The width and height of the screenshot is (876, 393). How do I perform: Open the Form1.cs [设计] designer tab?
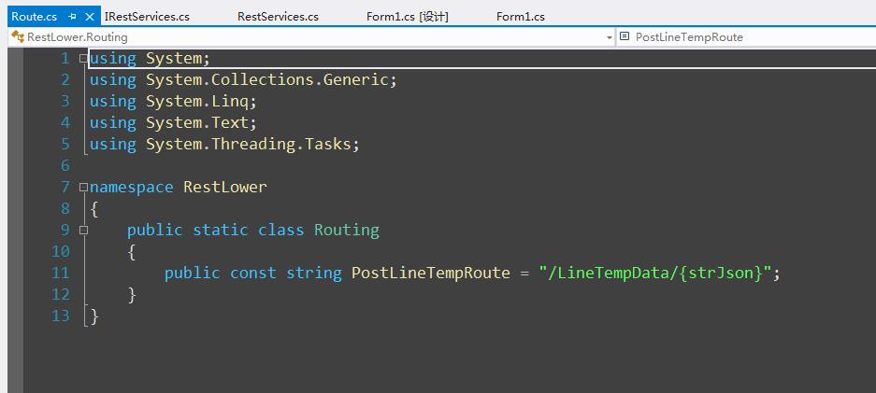pos(408,17)
